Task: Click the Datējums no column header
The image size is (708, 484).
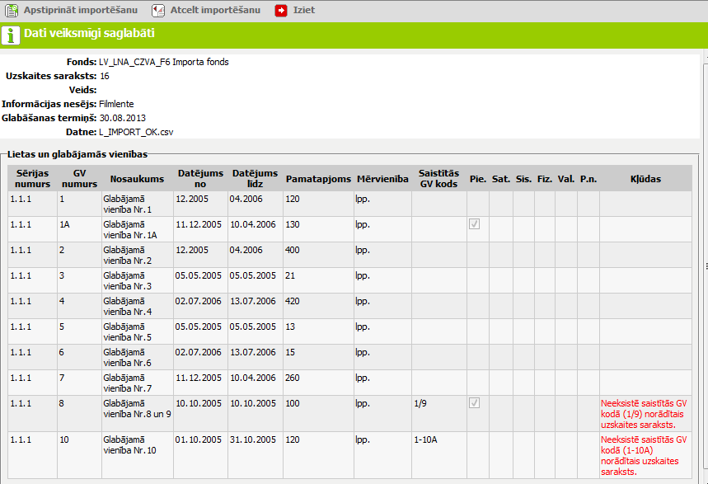Action: point(200,179)
